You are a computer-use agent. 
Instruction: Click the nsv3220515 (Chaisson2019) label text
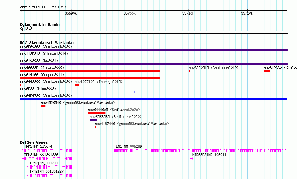214,68
